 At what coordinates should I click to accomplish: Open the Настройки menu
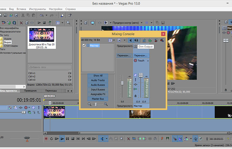(x=56, y=9)
